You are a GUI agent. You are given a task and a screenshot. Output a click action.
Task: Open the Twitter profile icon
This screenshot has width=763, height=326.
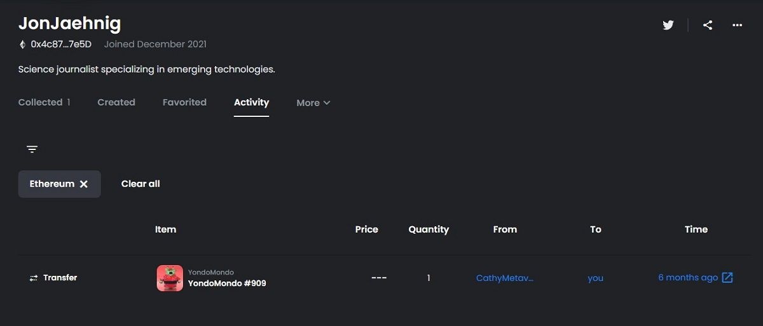(x=668, y=25)
